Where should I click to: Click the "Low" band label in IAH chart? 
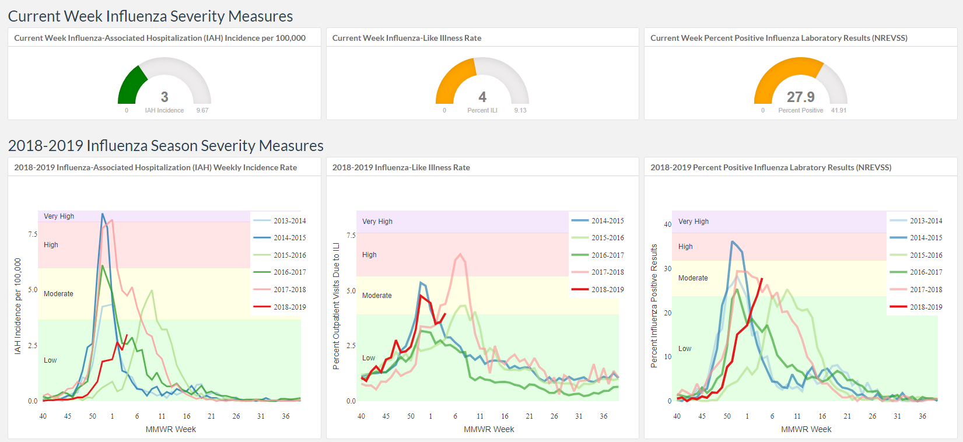[50, 360]
